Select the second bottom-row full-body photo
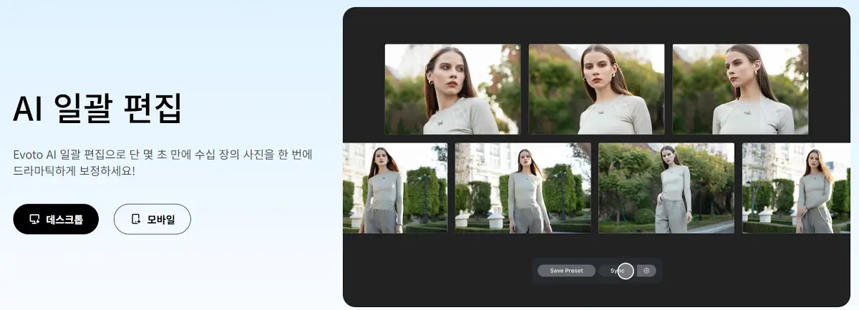Image resolution: width=859 pixels, height=310 pixels. point(523,188)
